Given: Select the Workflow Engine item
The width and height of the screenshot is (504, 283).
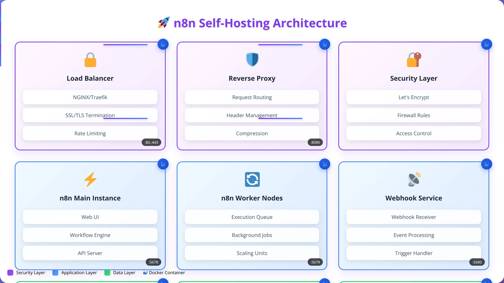Looking at the screenshot, I should click(x=90, y=235).
